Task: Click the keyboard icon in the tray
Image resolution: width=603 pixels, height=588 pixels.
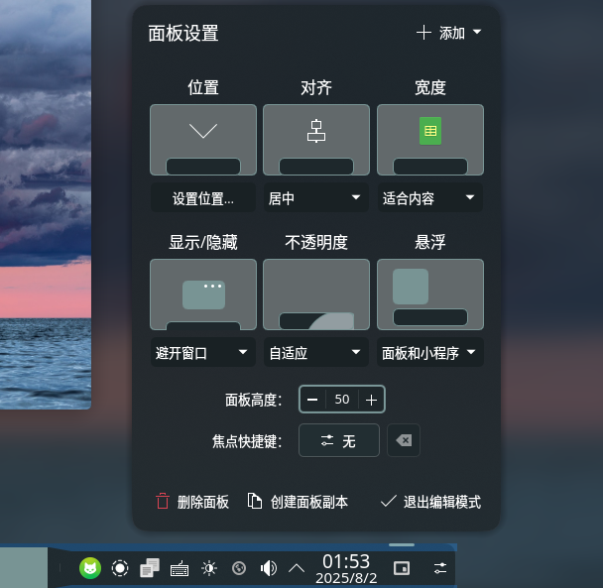Action: pos(180,568)
